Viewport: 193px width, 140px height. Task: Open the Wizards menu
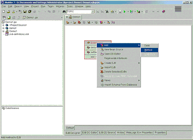pyautogui.click(x=60, y=7)
